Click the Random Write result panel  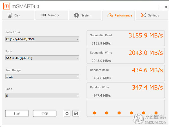point(126,90)
